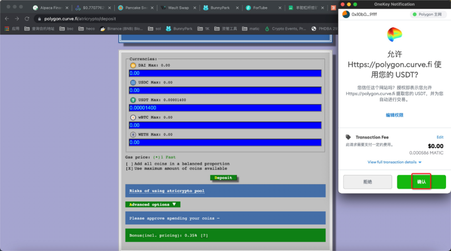Open the Polygon 主网 network selector
This screenshot has width=451, height=251.
[428, 15]
